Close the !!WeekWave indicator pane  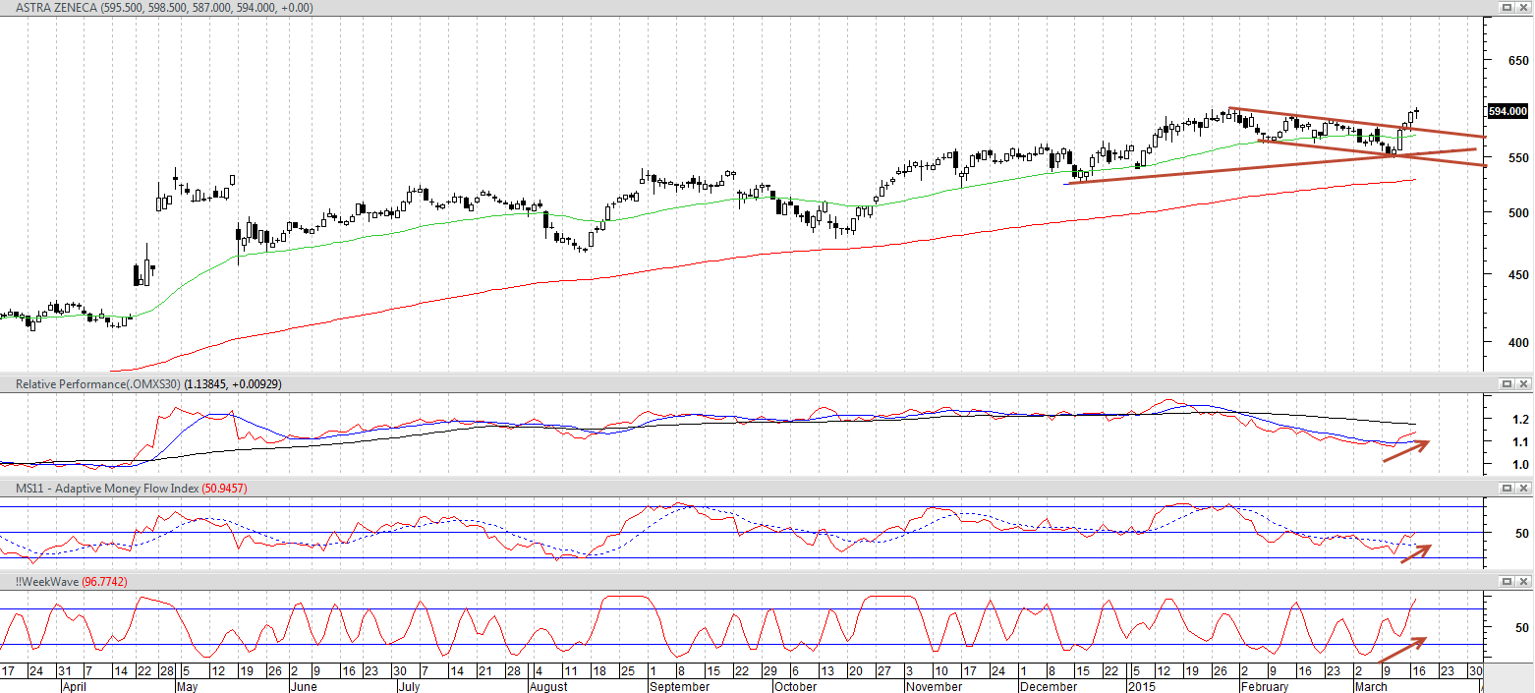coord(1523,581)
